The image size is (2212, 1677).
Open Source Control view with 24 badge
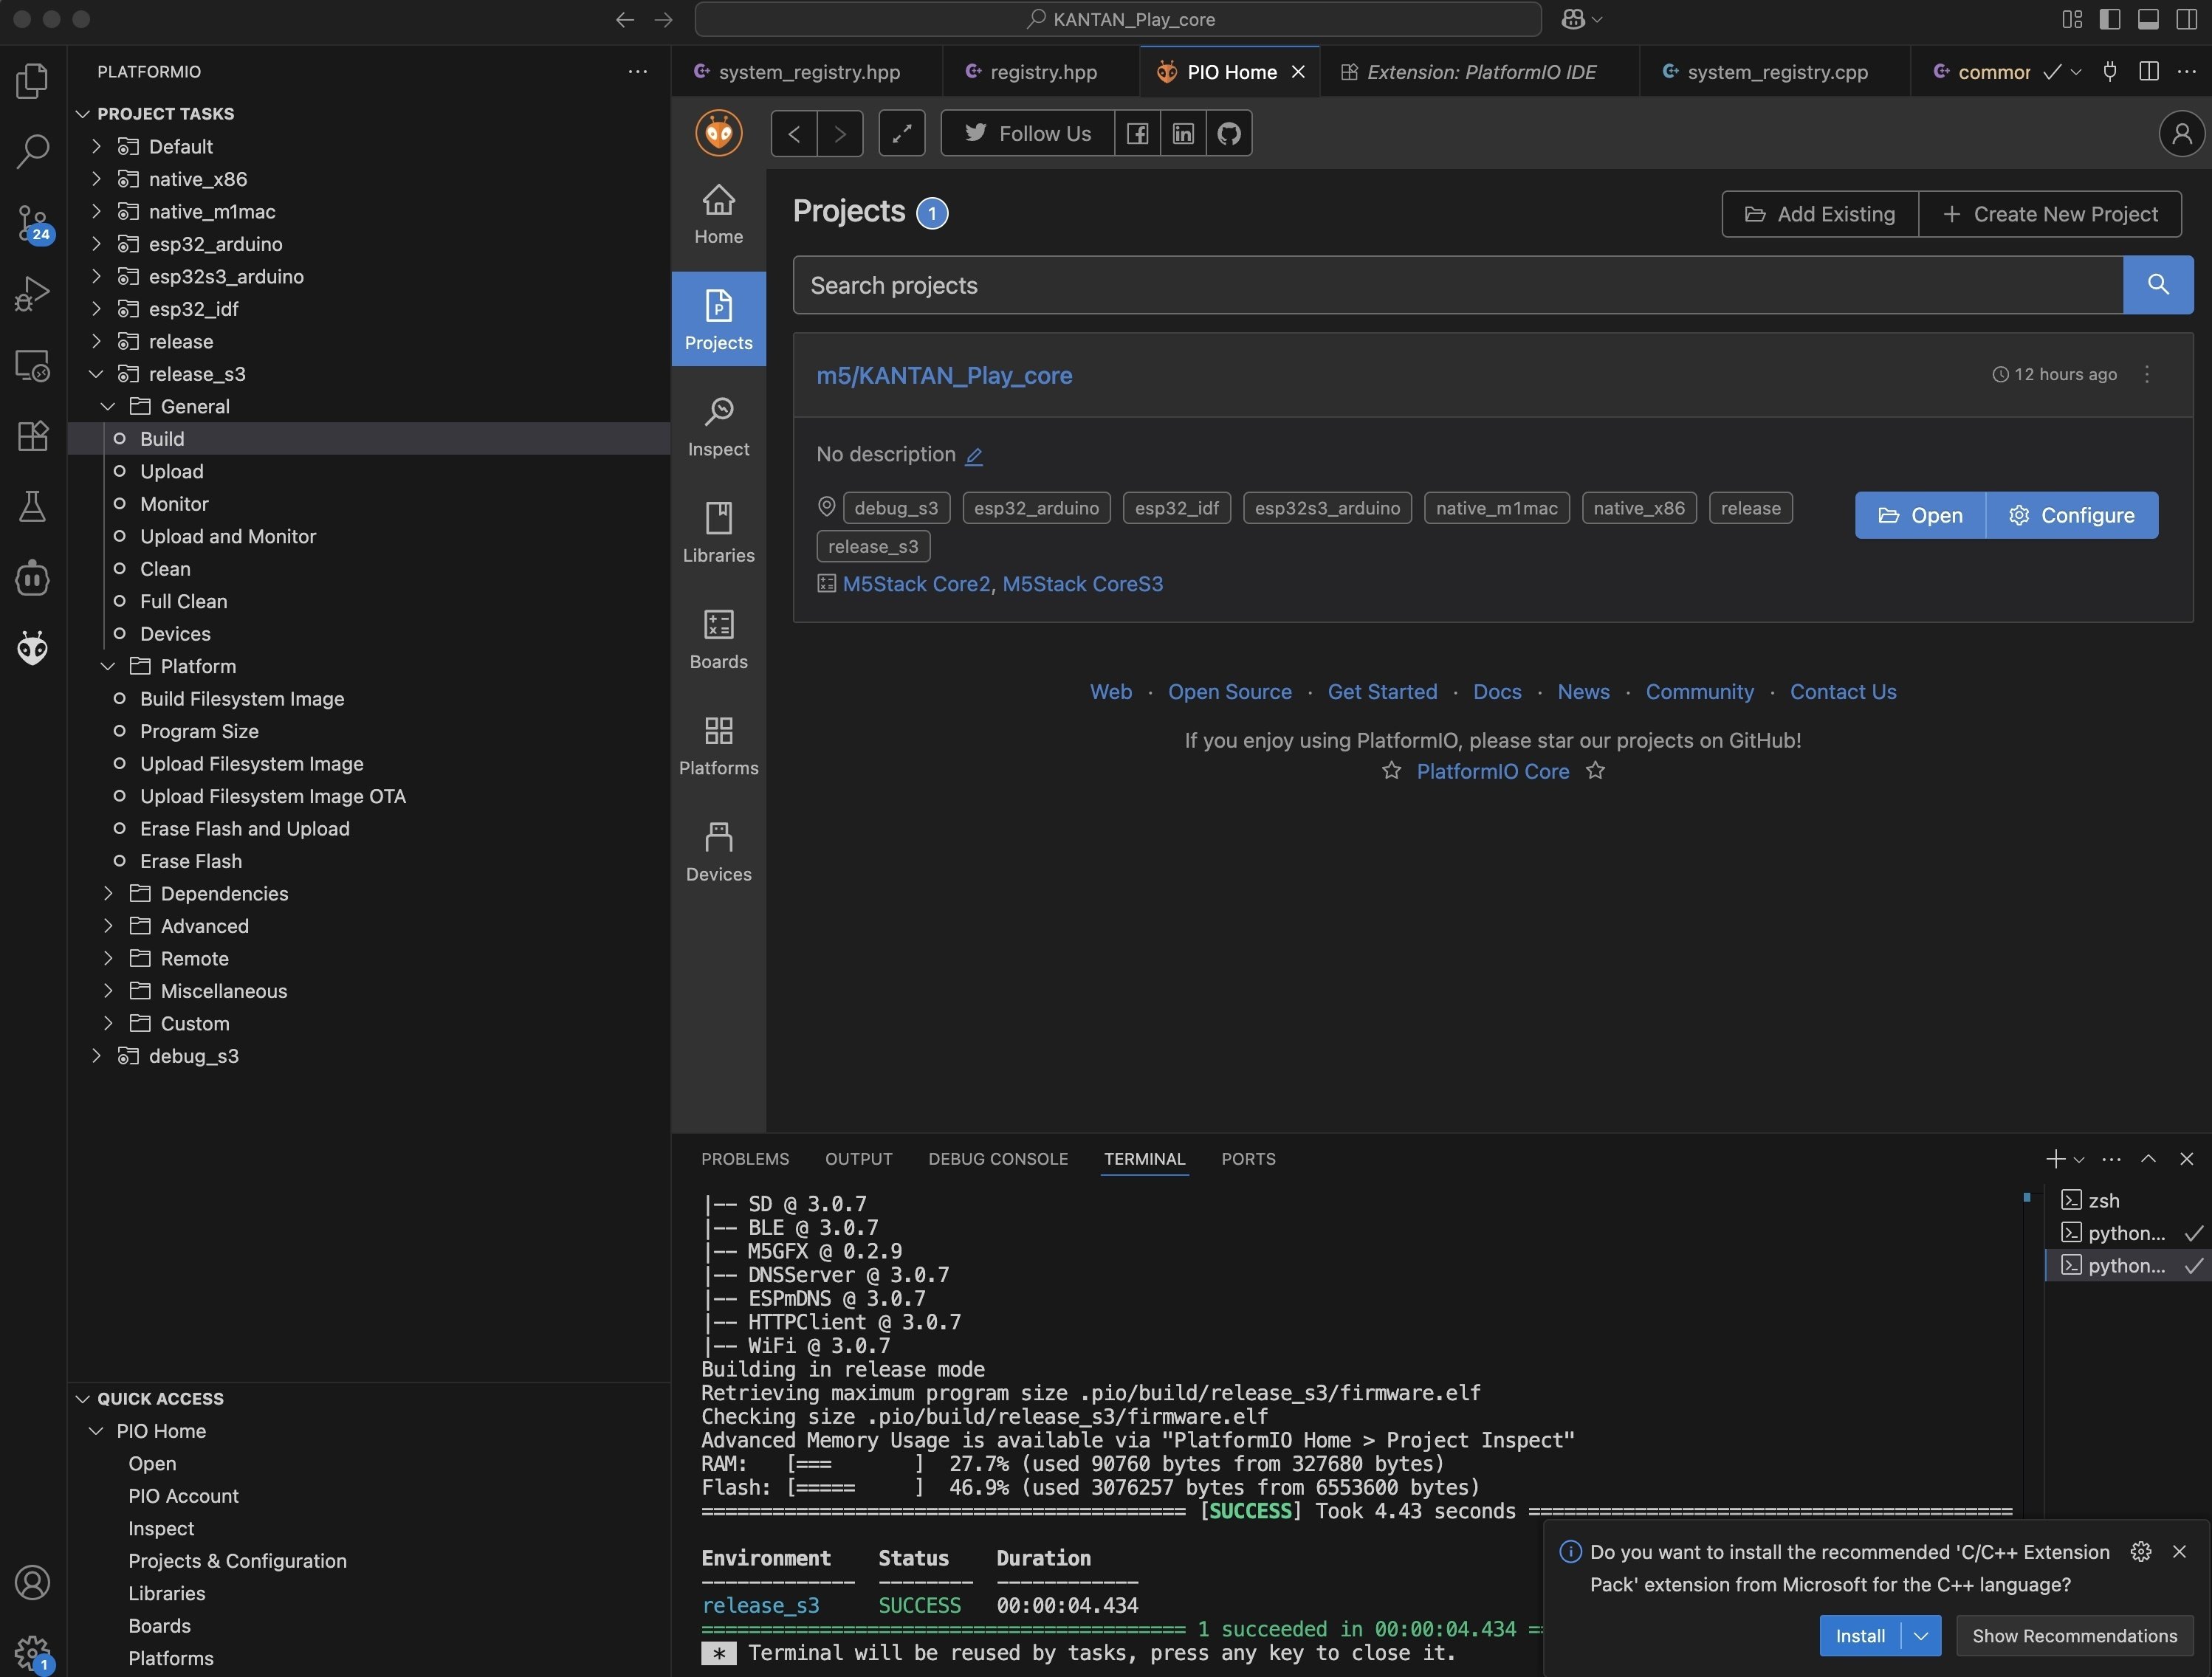(x=32, y=222)
